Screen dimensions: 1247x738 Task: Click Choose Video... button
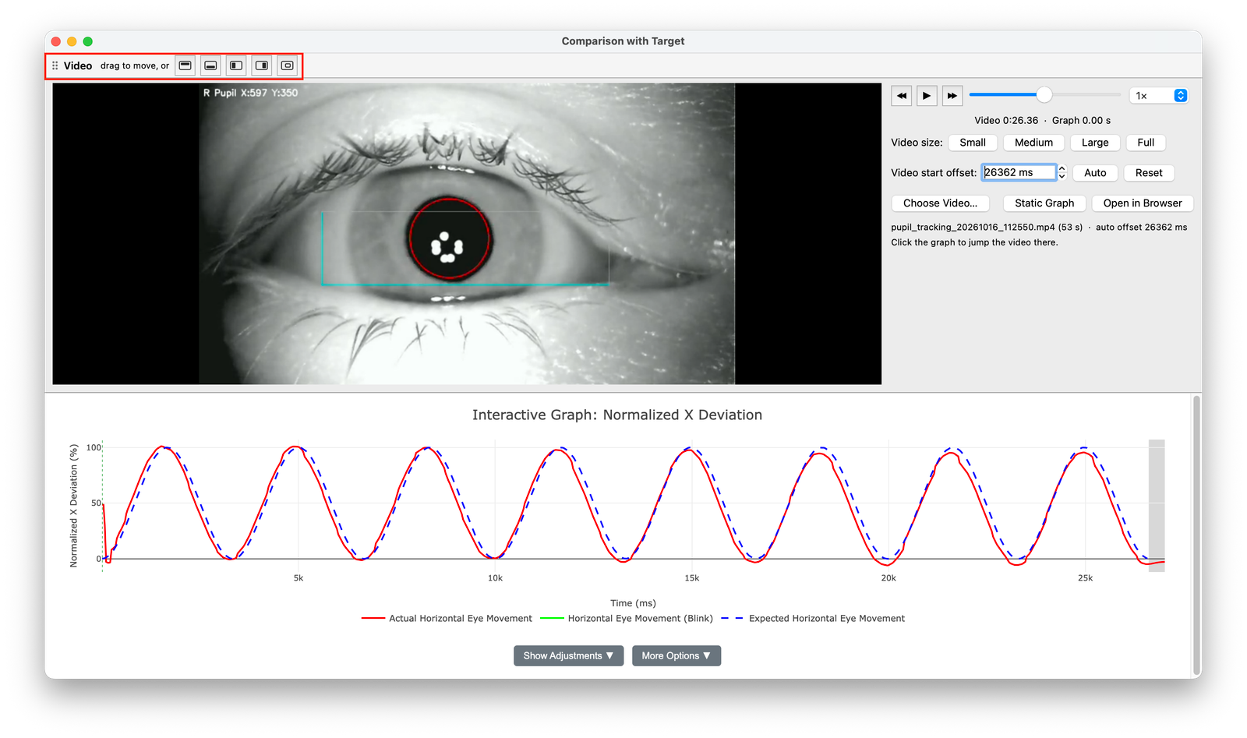click(940, 203)
